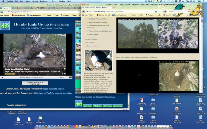Open URL history dropdown arrow in Sutton window
Screen dimensions: 207x129
158,12
